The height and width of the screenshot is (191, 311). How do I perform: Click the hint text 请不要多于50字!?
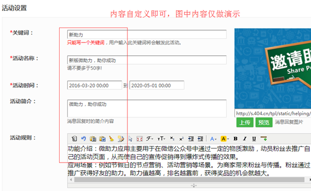pos(84,68)
